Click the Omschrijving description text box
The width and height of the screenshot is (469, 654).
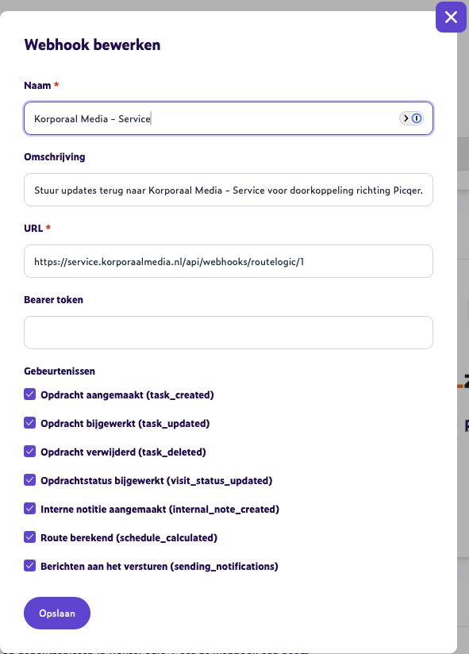click(x=228, y=189)
